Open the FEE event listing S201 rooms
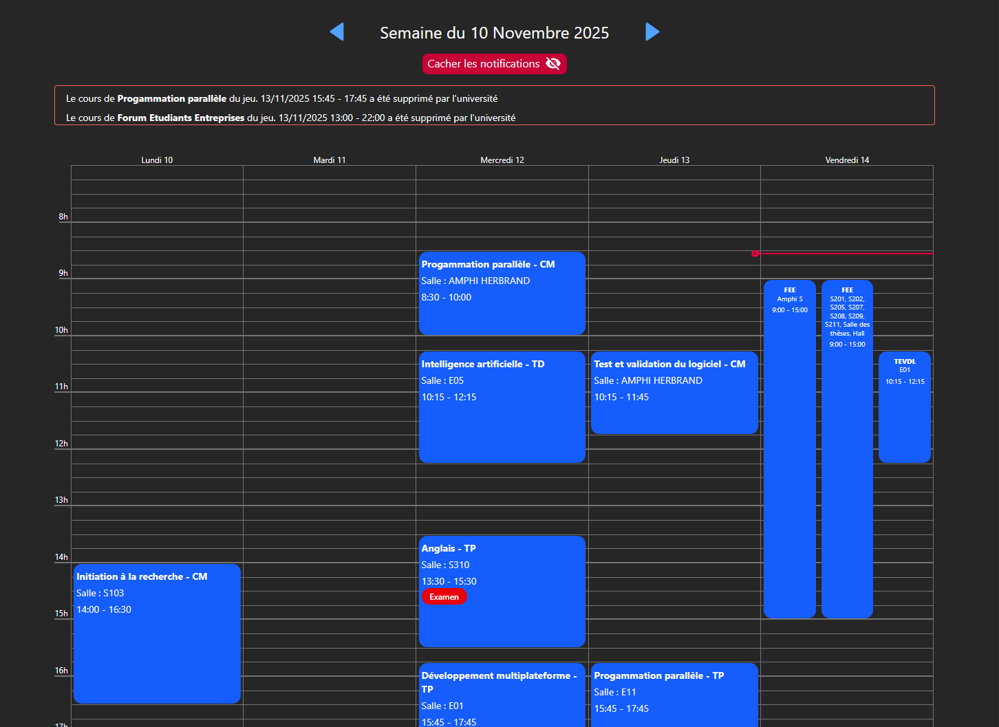The image size is (999, 727). (x=847, y=448)
